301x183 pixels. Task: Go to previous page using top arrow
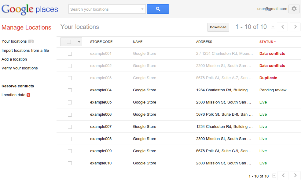[x=283, y=27]
